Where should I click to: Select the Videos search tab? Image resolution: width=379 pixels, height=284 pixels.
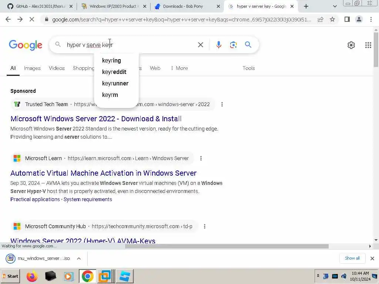57,68
